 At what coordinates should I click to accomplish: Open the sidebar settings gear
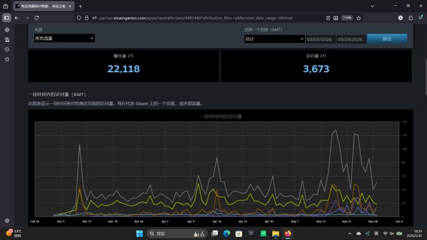coord(7,220)
